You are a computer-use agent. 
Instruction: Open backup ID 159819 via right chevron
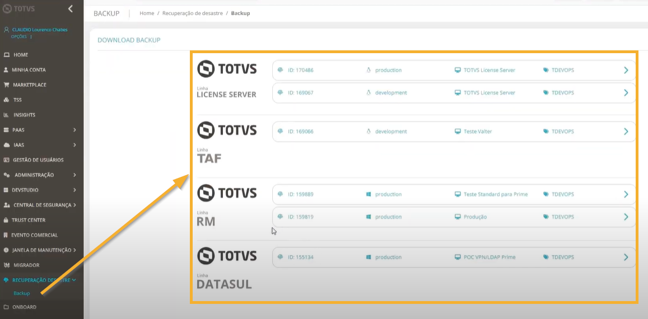click(x=626, y=217)
